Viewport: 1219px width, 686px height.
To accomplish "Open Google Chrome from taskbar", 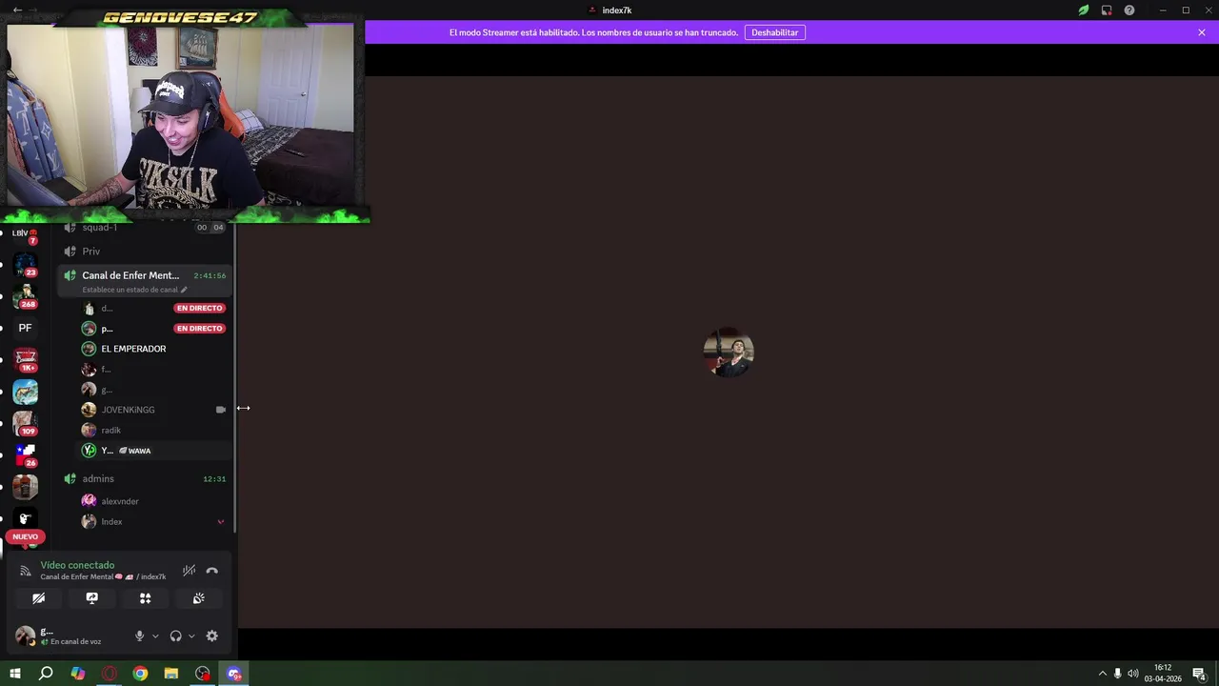I will (140, 674).
